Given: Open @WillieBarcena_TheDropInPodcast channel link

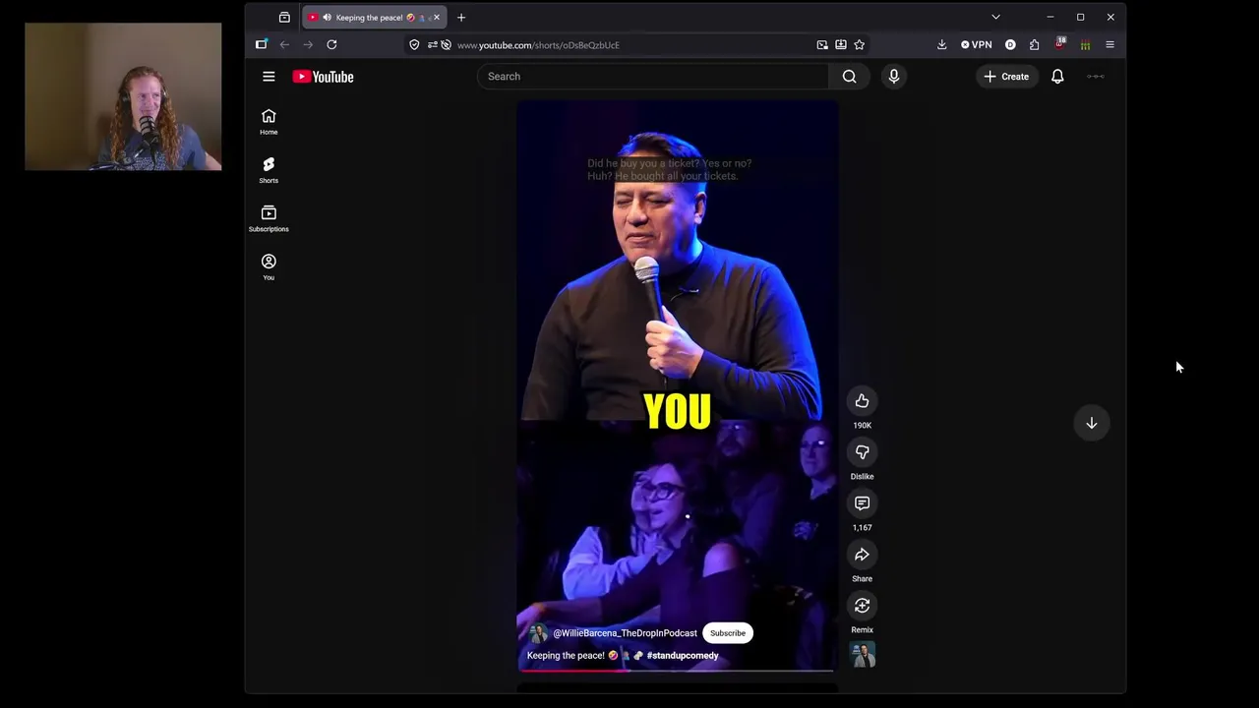Looking at the screenshot, I should coord(625,633).
